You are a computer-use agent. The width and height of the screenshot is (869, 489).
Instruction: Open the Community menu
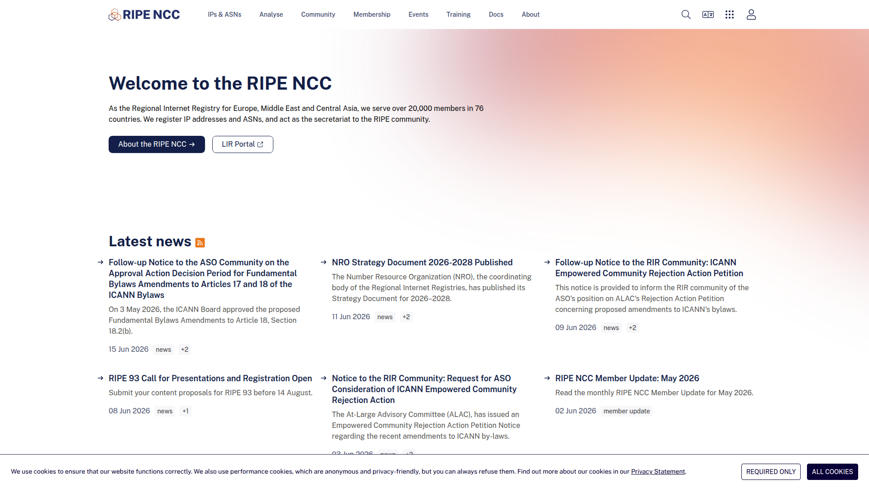tap(318, 14)
